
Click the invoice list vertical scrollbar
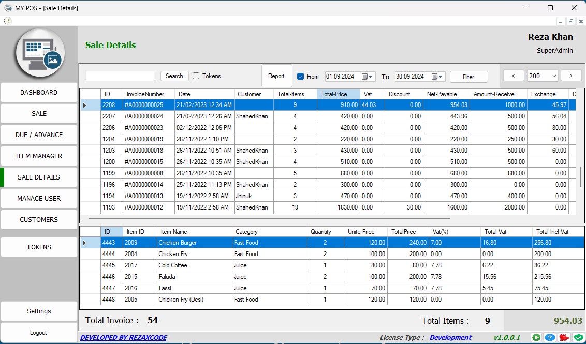[580, 177]
